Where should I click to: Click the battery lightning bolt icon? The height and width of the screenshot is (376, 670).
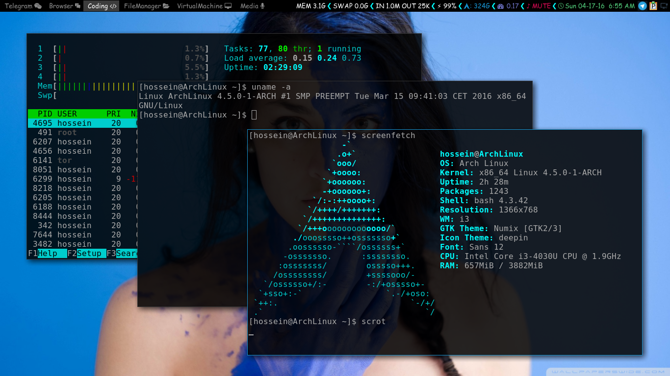(438, 6)
